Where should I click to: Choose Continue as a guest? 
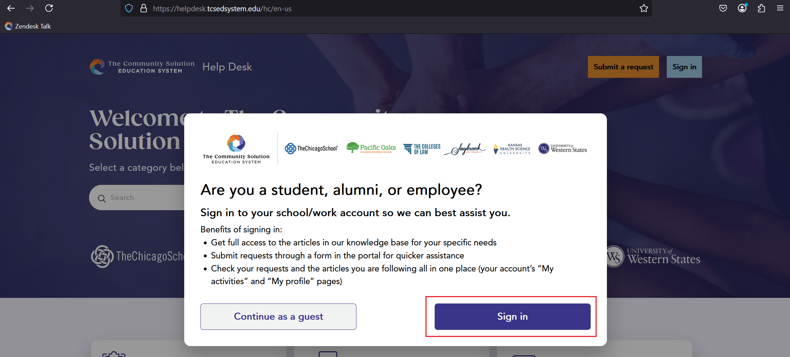click(x=278, y=317)
